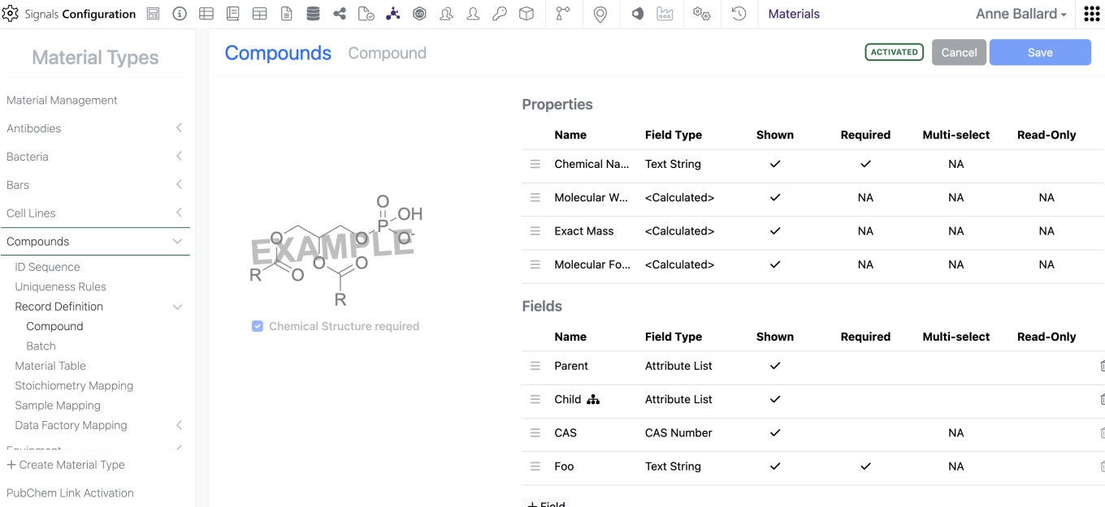1105x507 pixels.
Task: Expand the Antibodies chevron
Action: pos(179,128)
